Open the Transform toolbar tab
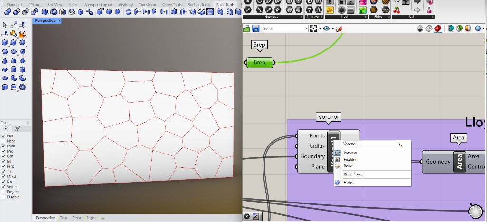 [147, 5]
